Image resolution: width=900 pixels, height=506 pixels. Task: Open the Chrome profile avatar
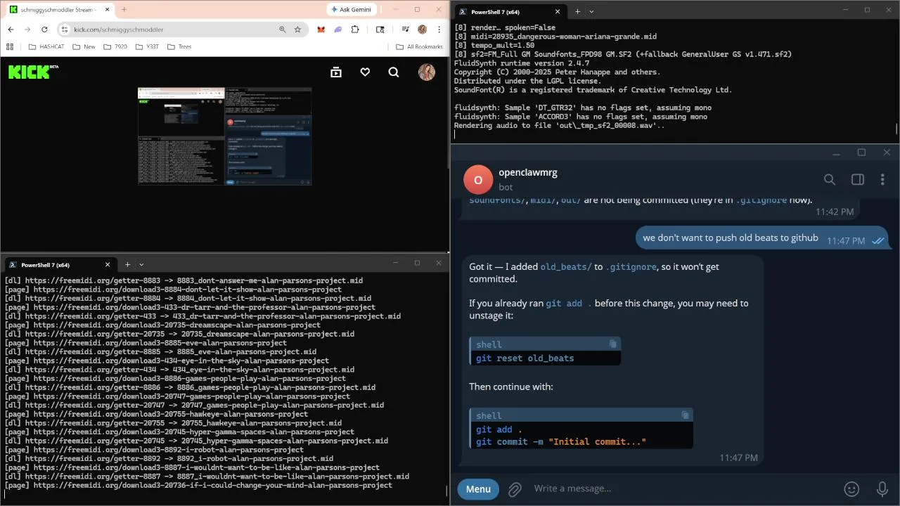[423, 30]
